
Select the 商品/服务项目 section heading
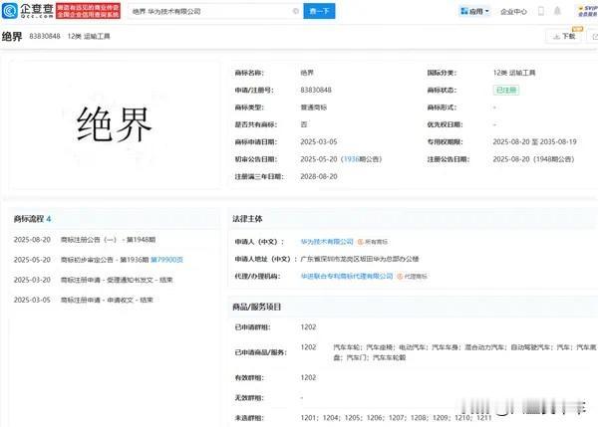[x=257, y=307]
